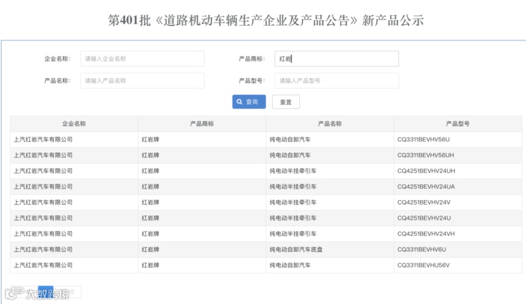Click 纯电动自卸汽车 in the CQ3311BEVHV56UH row
Viewport: 526px width, 304px height.
coord(290,155)
